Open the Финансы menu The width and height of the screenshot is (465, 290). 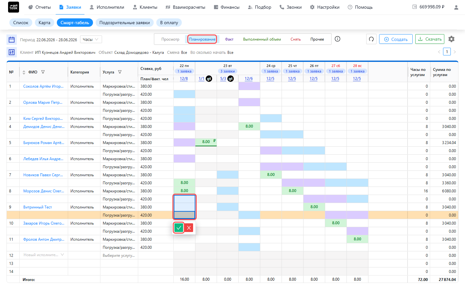(227, 7)
